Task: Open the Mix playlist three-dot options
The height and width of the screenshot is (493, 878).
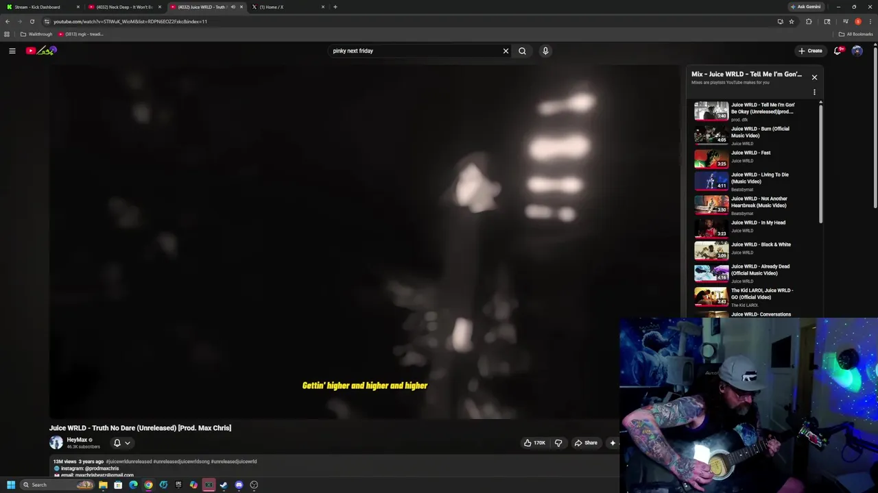Action: pos(814,92)
